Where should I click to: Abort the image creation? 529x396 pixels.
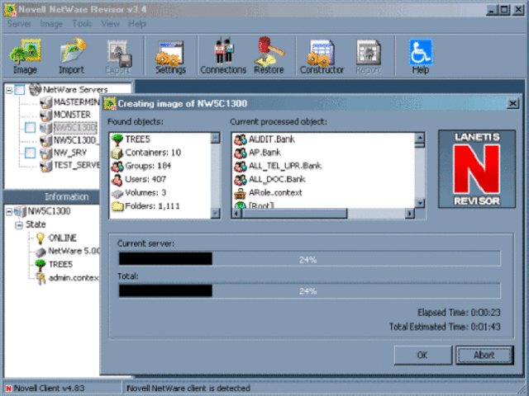484,355
